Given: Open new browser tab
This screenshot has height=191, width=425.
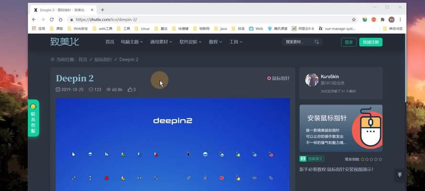Looking at the screenshot, I should [x=102, y=10].
